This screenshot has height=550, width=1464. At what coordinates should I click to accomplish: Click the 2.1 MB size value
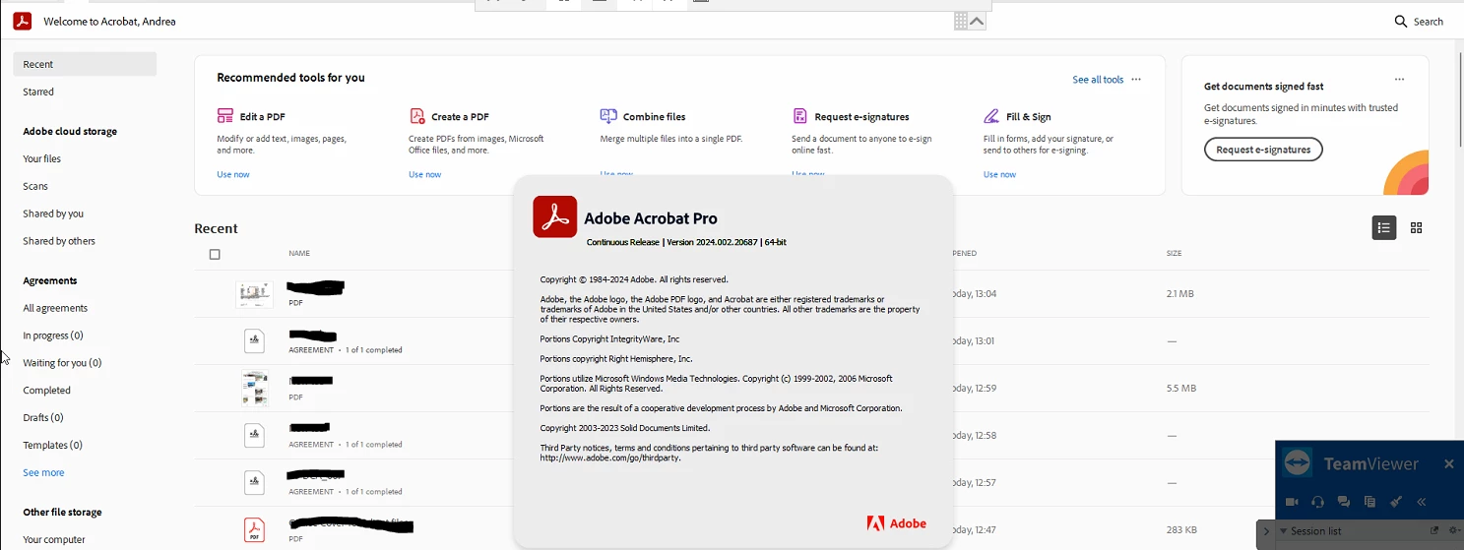(x=1180, y=294)
